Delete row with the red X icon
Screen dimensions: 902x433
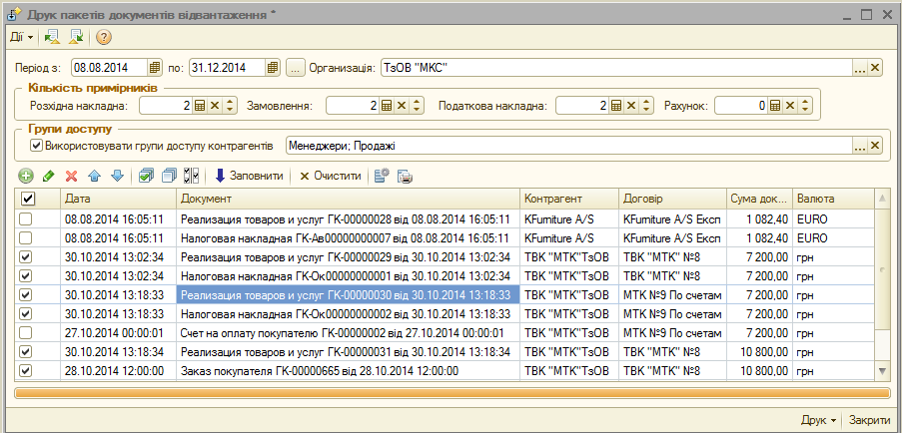[x=71, y=176]
